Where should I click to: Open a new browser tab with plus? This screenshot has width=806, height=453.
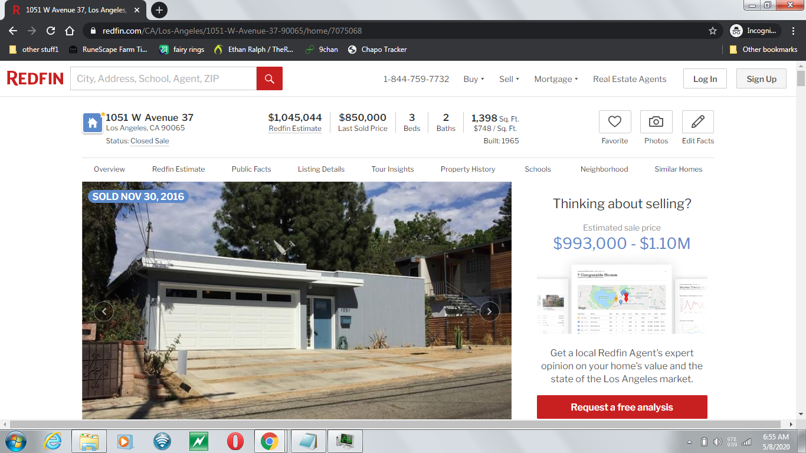[x=159, y=10]
